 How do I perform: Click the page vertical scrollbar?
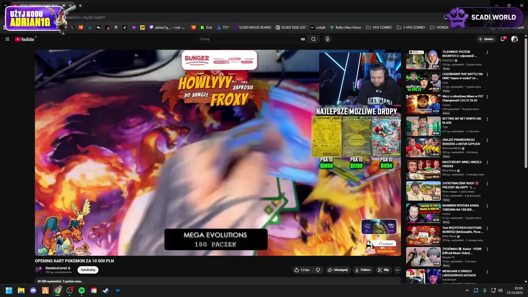point(526,103)
